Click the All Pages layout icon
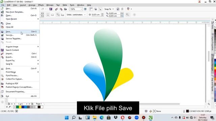The width and height of the screenshot is (216, 121). pos(58,15)
